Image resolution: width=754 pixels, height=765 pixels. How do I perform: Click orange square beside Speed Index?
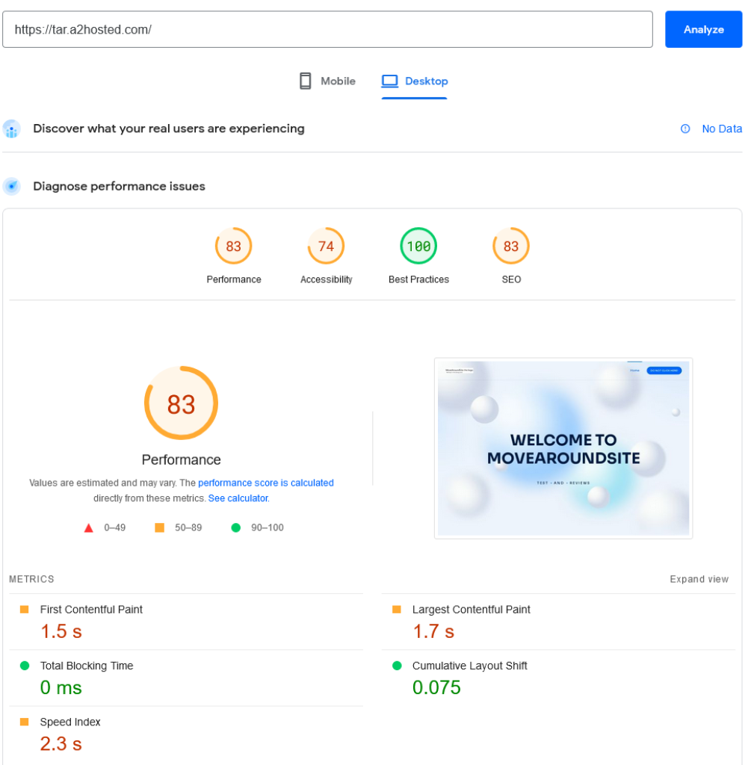(25, 722)
